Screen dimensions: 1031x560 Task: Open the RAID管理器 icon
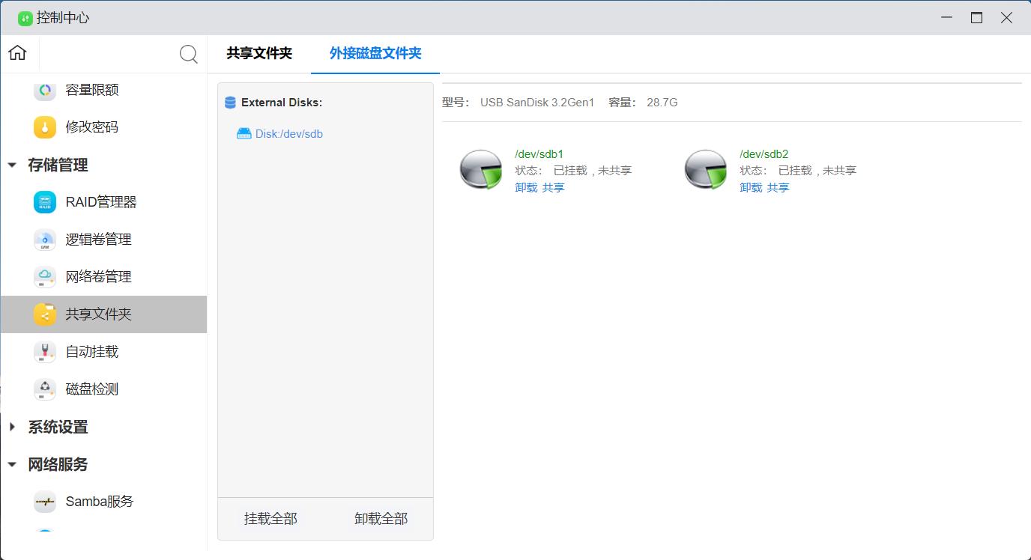pyautogui.click(x=45, y=202)
